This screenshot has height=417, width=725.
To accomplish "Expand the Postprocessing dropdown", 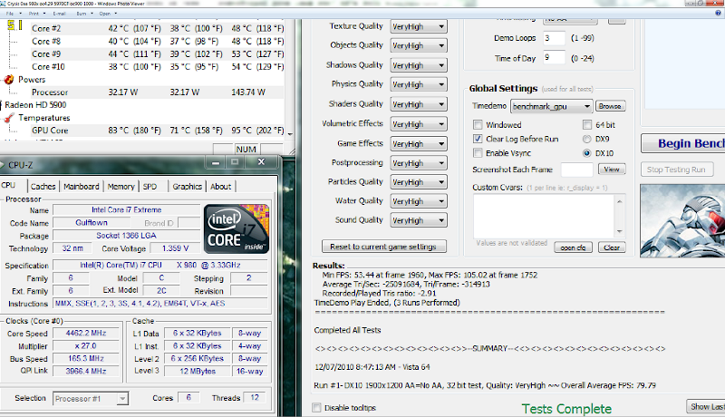I will pos(419,163).
